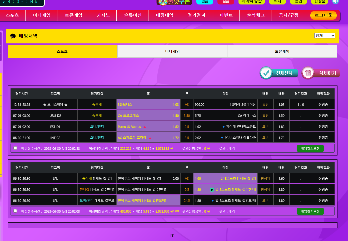Open the 전체 filter dropdown
Image resolution: width=348 pixels, height=241 pixels.
[325, 36]
